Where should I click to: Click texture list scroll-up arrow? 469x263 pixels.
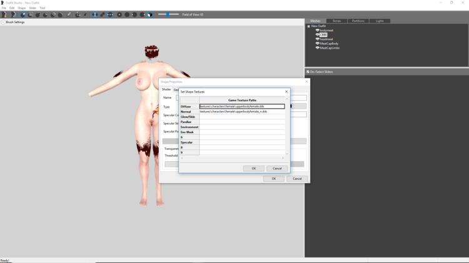click(x=287, y=99)
